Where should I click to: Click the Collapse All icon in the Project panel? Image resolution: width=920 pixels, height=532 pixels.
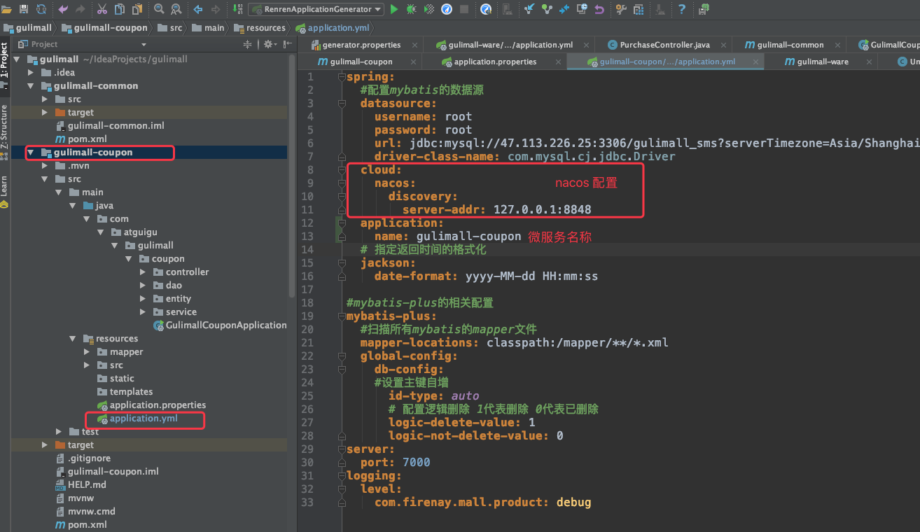pyautogui.click(x=247, y=44)
